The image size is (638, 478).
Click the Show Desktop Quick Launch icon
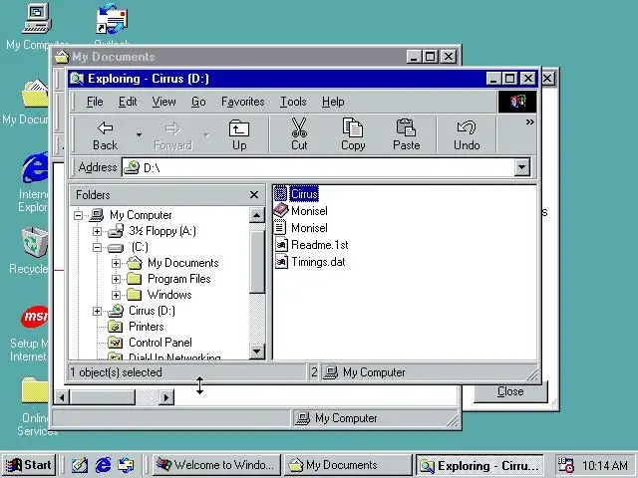click(x=80, y=465)
